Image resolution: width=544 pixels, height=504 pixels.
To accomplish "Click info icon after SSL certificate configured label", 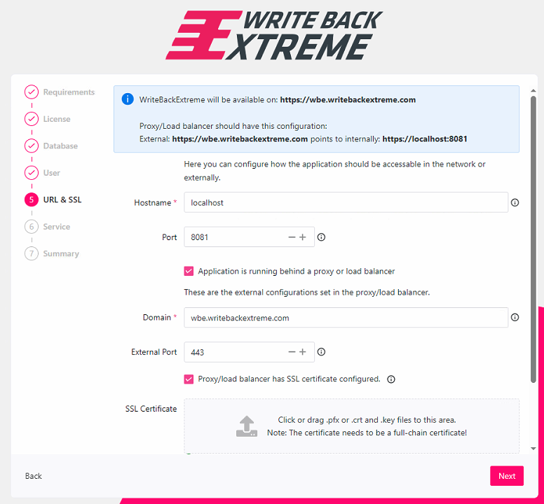I will coord(391,379).
